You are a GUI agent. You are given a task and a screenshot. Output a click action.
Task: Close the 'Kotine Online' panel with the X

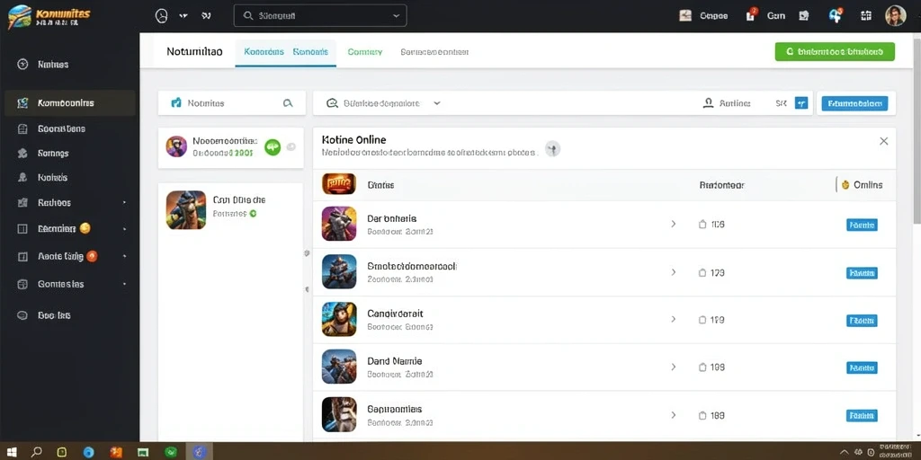tap(883, 141)
